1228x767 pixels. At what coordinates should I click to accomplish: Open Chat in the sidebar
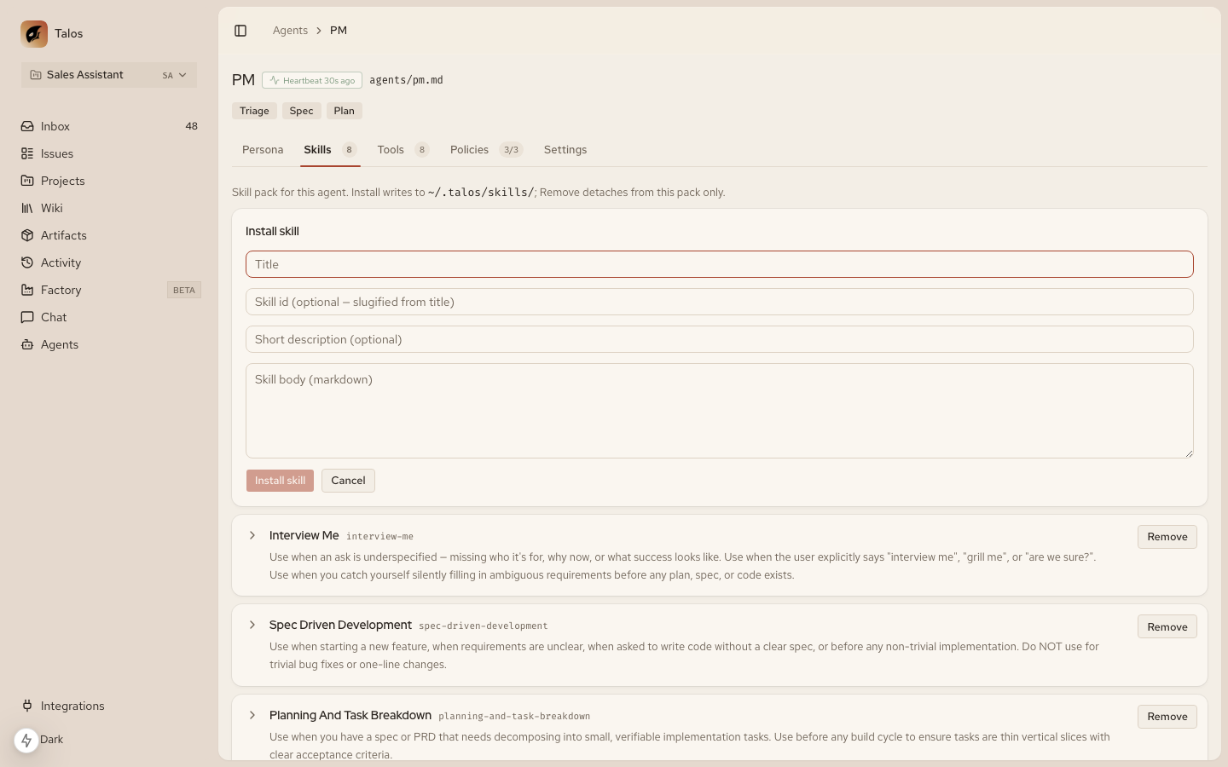[x=109, y=317]
